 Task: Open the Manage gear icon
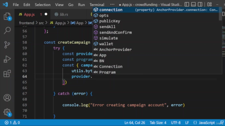(x=7, y=112)
